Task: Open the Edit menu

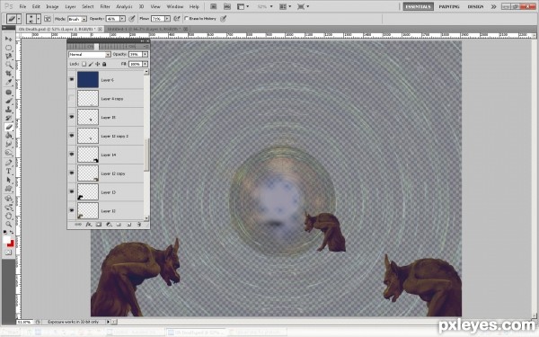Action: 36,6
